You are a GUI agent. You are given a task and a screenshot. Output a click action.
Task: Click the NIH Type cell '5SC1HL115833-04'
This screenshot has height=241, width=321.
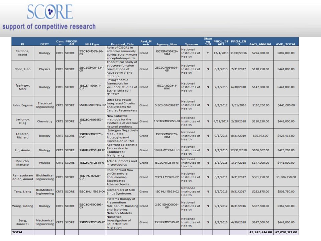click(x=92, y=191)
